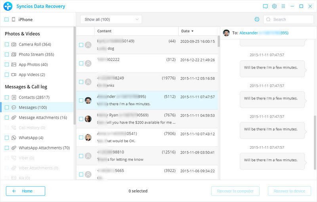Image resolution: width=317 pixels, height=202 pixels.
Task: Click avatar of contact ending 0541
Action: click(x=88, y=137)
